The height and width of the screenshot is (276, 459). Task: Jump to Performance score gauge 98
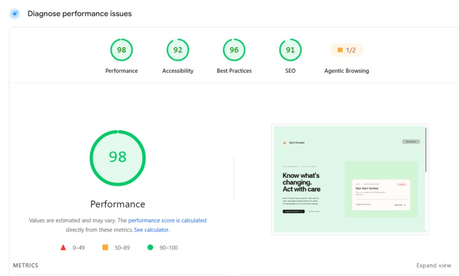[x=121, y=50]
